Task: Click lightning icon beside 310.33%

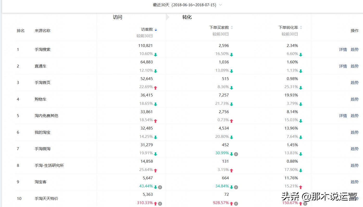Action: click(x=160, y=204)
